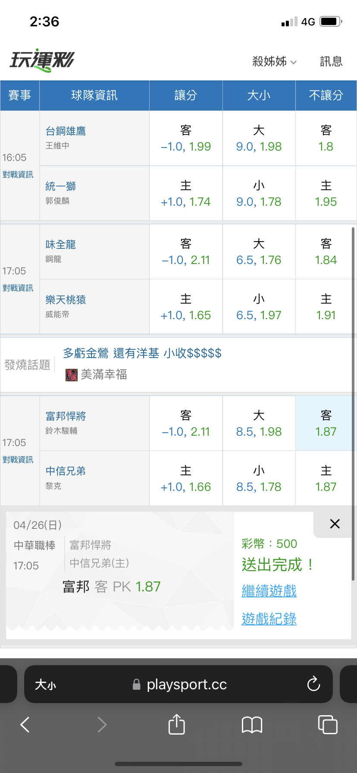357x773 pixels.
Task: Open the Safari tabs overview icon
Action: point(327,724)
